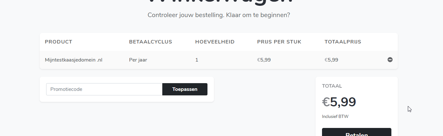The image size is (443, 136).
Task: Remove Mijntestkaasjedomein .nl from the cart
Action: click(x=390, y=60)
